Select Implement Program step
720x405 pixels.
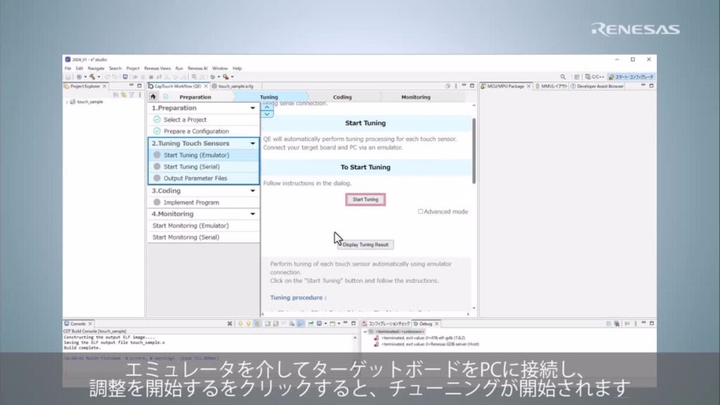(x=204, y=202)
